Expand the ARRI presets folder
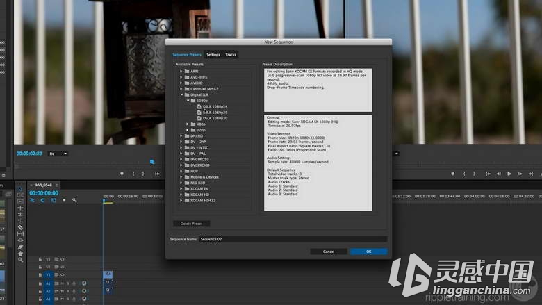The height and width of the screenshot is (305, 542). [x=181, y=71]
